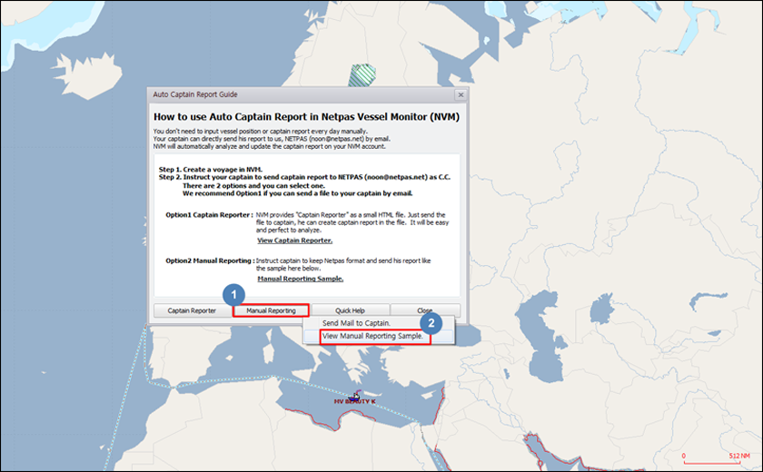This screenshot has width=763, height=472.
Task: Open the Manual Reporting button menu
Action: (271, 310)
